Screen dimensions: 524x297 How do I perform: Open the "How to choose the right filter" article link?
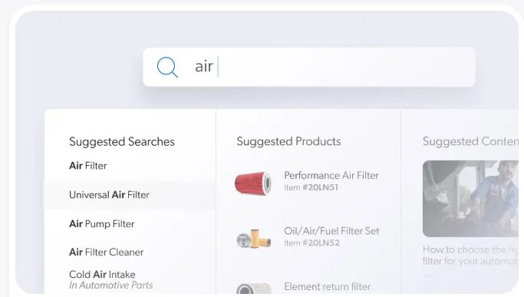470,256
